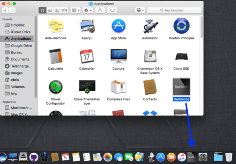Click the black box with blue arrow Dock icon
Viewport: 236px width, 164px height.
click(x=44, y=157)
